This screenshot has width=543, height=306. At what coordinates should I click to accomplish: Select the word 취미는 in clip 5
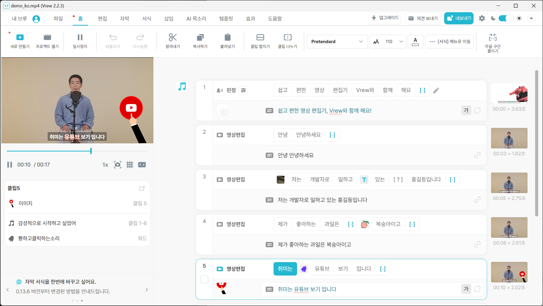(285, 269)
